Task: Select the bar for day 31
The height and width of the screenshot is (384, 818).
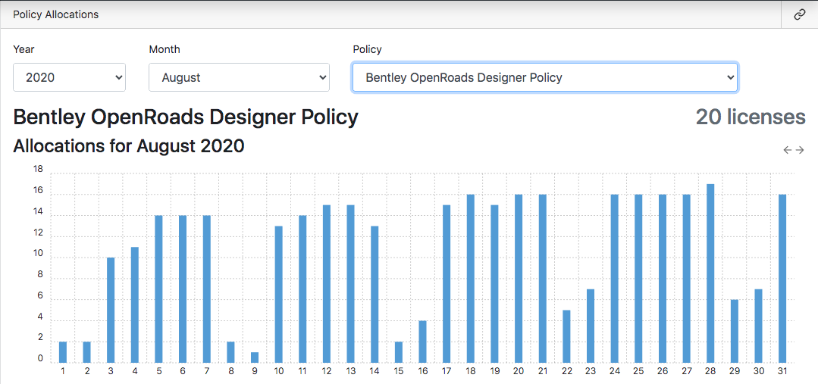Action: click(x=783, y=279)
